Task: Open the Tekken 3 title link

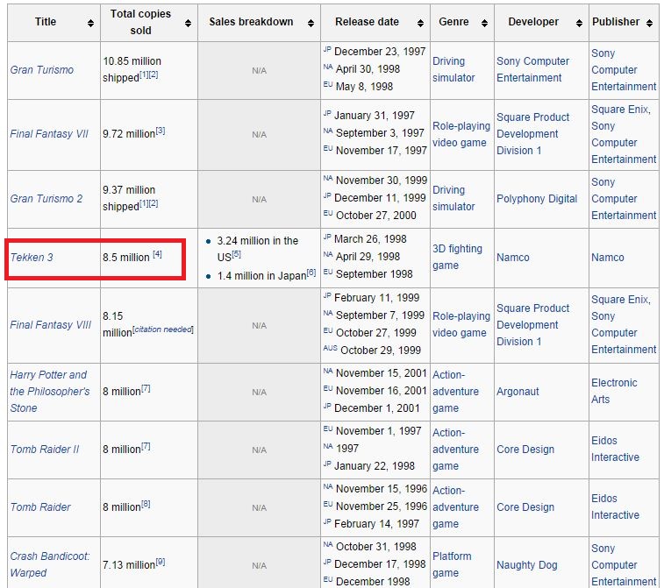Action: (32, 258)
